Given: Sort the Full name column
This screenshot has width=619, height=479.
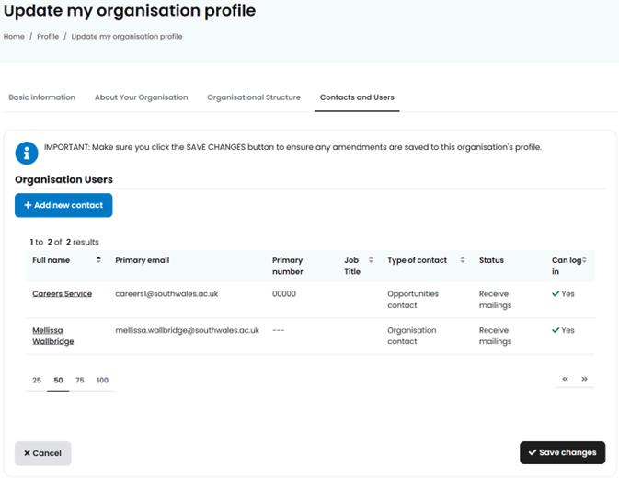Looking at the screenshot, I should [x=98, y=260].
